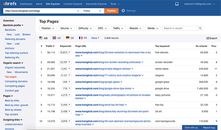Screen dimensions: 221x130
Task: Expand the More countries dropdown
Action: click(95, 38)
